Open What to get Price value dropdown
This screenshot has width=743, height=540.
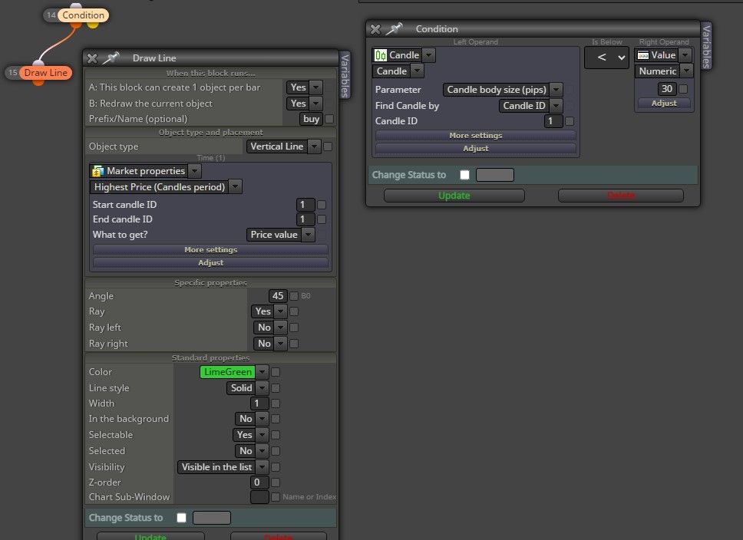[280, 235]
